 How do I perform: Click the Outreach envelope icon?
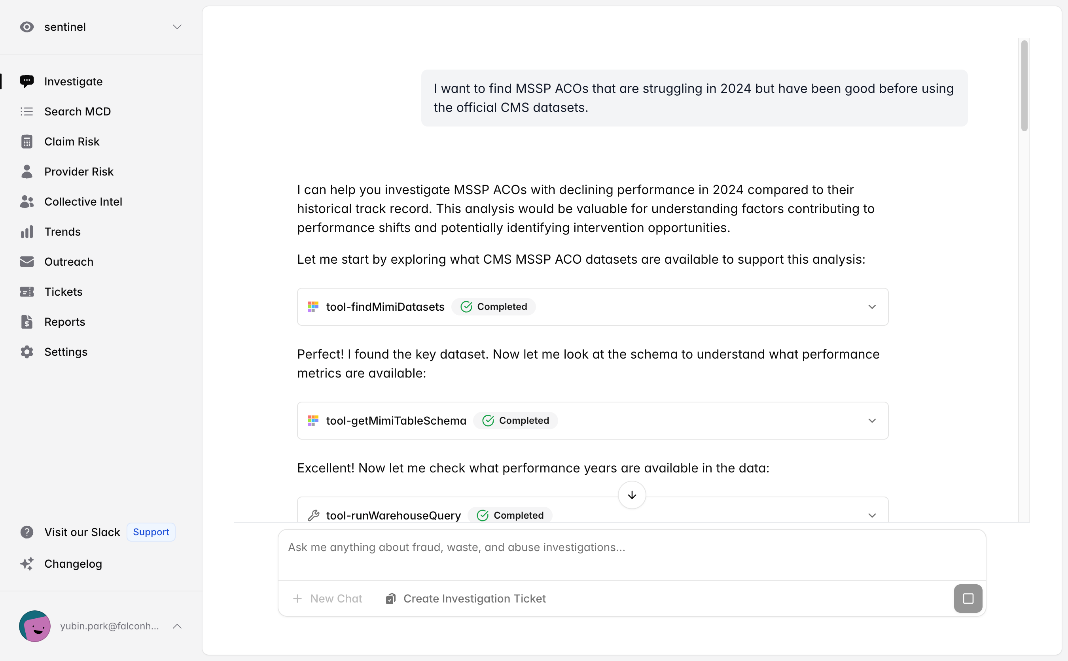(27, 262)
